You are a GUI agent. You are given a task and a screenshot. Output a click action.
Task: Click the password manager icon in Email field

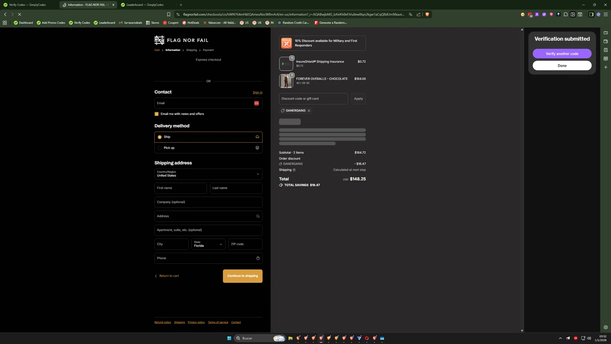[x=256, y=103]
